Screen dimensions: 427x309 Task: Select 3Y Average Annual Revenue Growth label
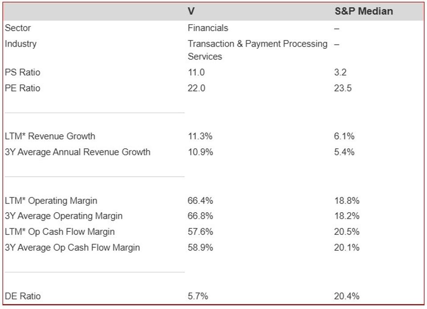(77, 152)
